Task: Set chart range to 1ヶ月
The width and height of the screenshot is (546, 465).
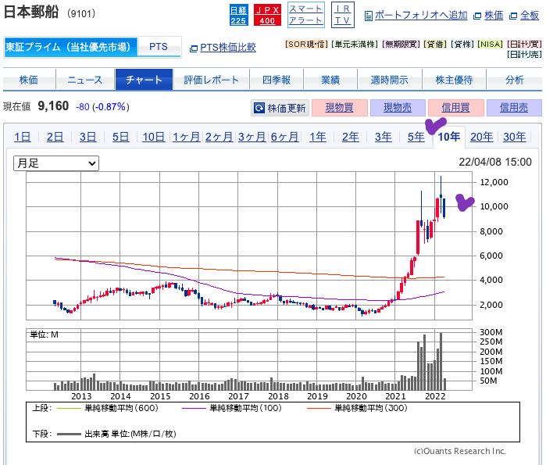Action: point(186,137)
